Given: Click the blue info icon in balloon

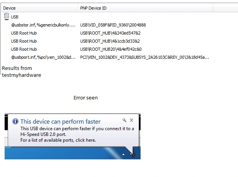Looking at the screenshot, I should pyautogui.click(x=15, y=121).
